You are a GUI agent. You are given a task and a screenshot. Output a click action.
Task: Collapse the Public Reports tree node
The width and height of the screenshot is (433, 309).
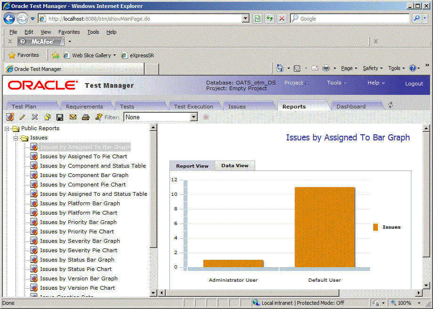[x=7, y=129]
